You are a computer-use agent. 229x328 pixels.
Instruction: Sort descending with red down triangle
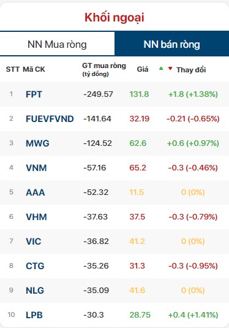pyautogui.click(x=170, y=69)
